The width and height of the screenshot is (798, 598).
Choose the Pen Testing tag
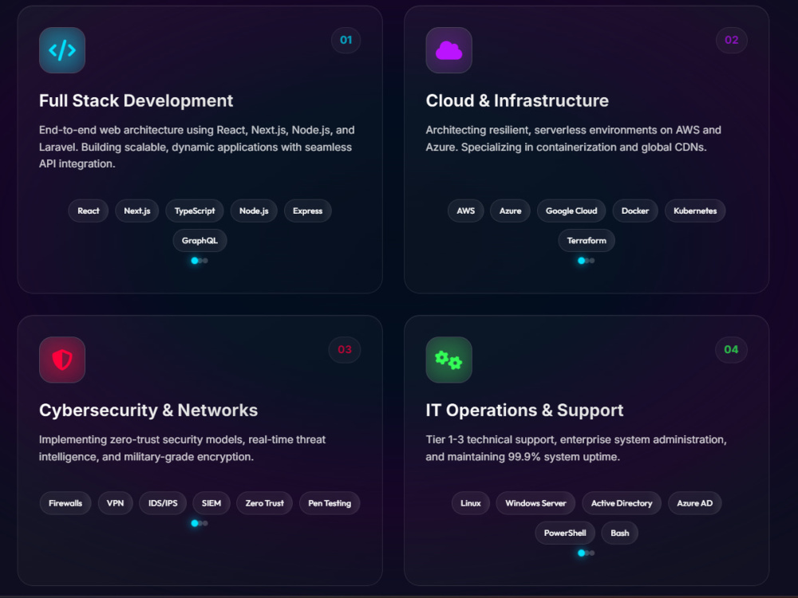[330, 503]
